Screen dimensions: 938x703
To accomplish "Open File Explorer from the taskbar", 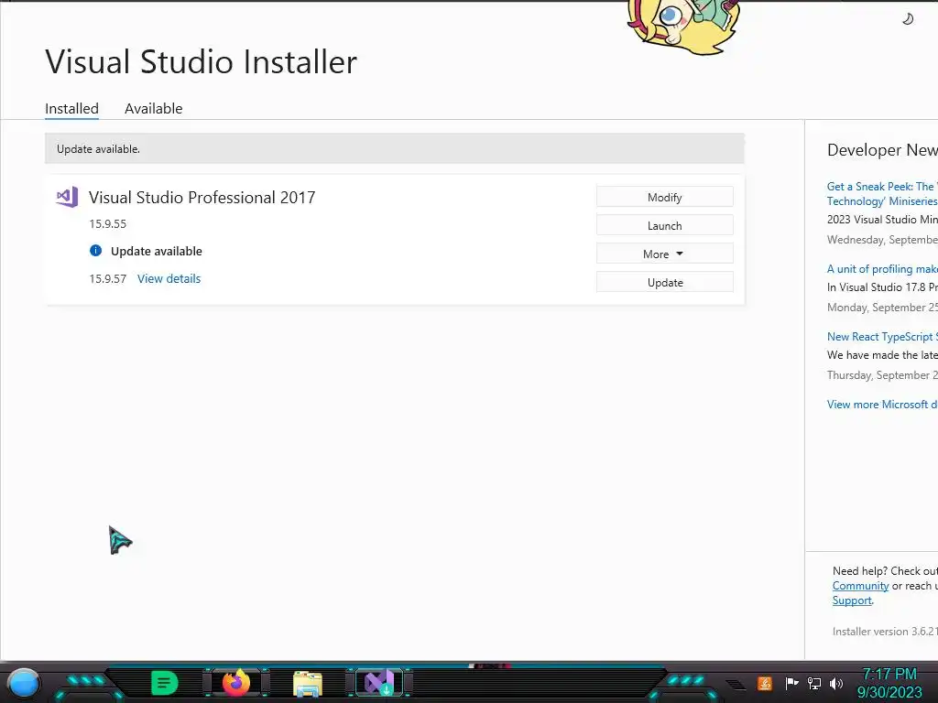I will pyautogui.click(x=308, y=684).
